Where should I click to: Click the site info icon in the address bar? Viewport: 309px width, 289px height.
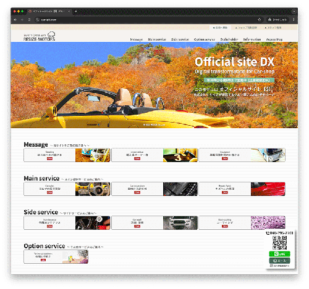point(37,20)
